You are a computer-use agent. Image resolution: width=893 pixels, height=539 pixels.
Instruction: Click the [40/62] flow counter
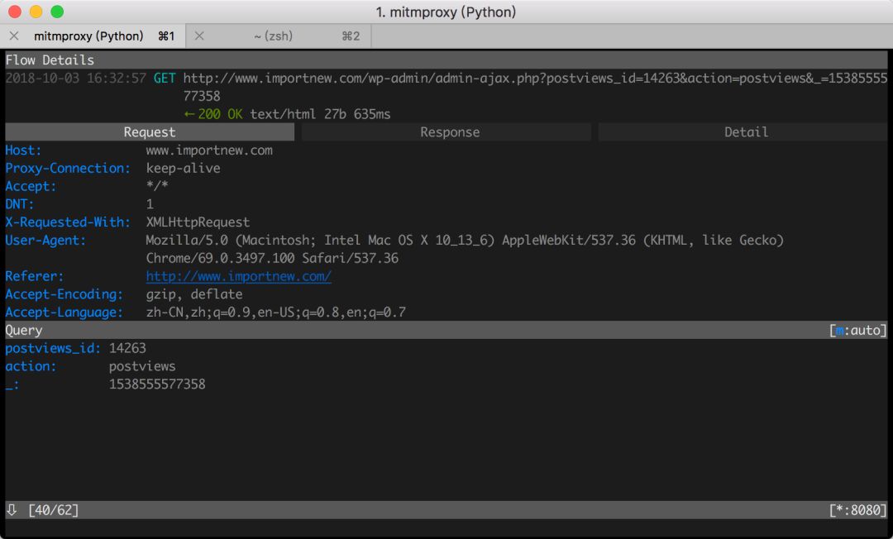coord(54,510)
